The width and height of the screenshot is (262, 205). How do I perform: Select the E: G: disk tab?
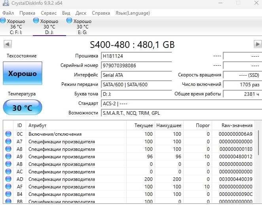coord(82,27)
